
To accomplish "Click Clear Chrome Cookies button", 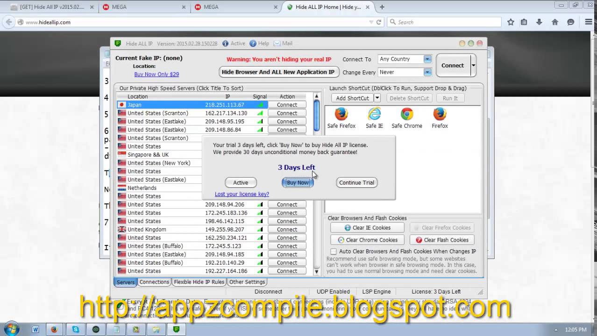I will (x=367, y=240).
